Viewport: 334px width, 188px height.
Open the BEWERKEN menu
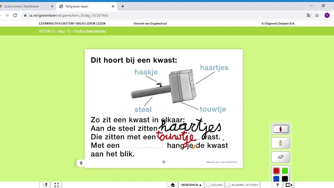(191, 185)
